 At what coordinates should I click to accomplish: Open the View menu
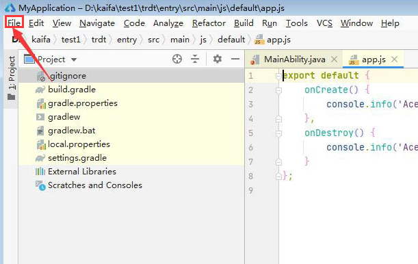click(x=62, y=23)
